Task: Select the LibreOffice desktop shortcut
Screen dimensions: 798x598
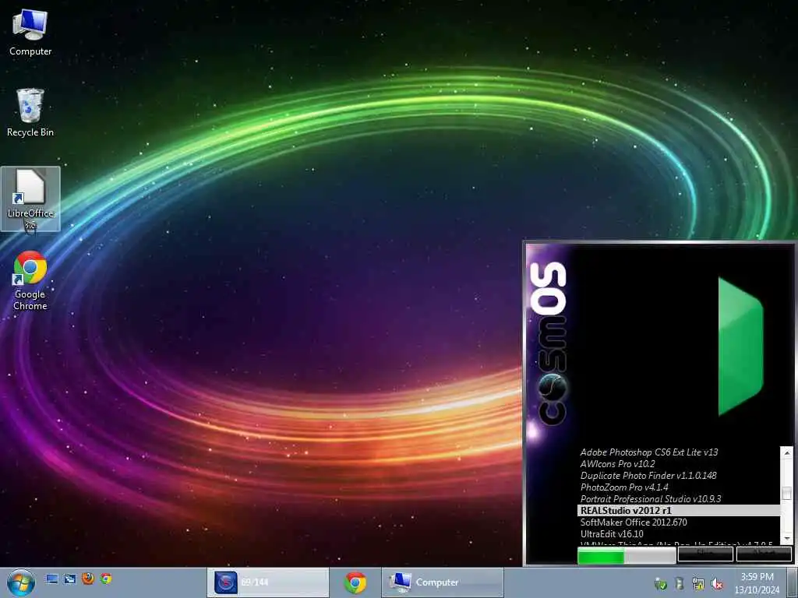Action: point(30,199)
